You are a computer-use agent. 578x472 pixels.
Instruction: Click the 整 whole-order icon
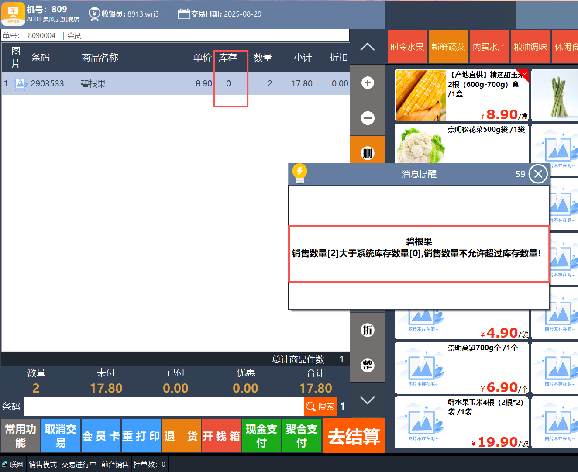pos(368,365)
